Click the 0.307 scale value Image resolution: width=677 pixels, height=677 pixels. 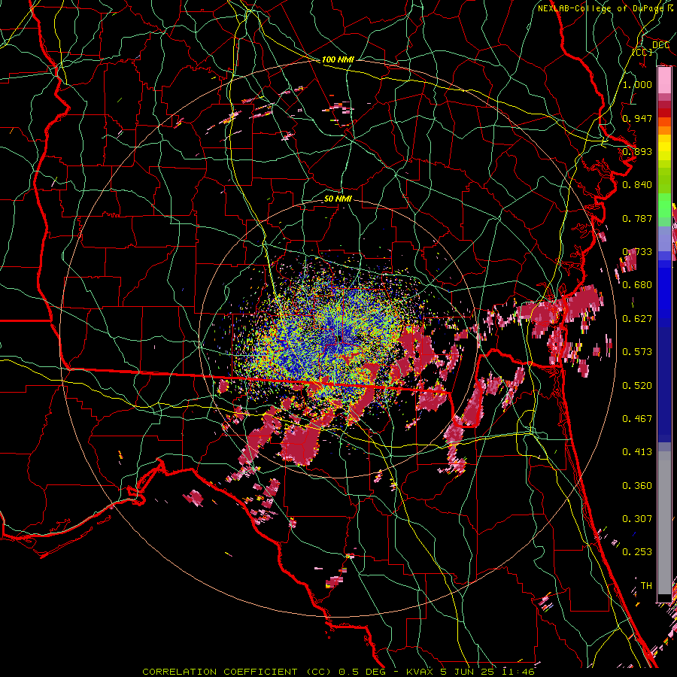(x=637, y=518)
